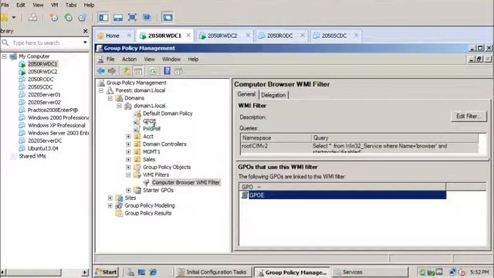This screenshot has width=494, height=278.
Task: Open the Delegation tab
Action: pos(273,95)
